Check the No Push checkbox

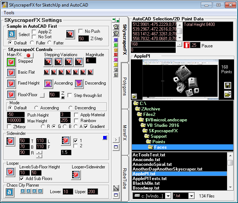[x=81, y=31]
